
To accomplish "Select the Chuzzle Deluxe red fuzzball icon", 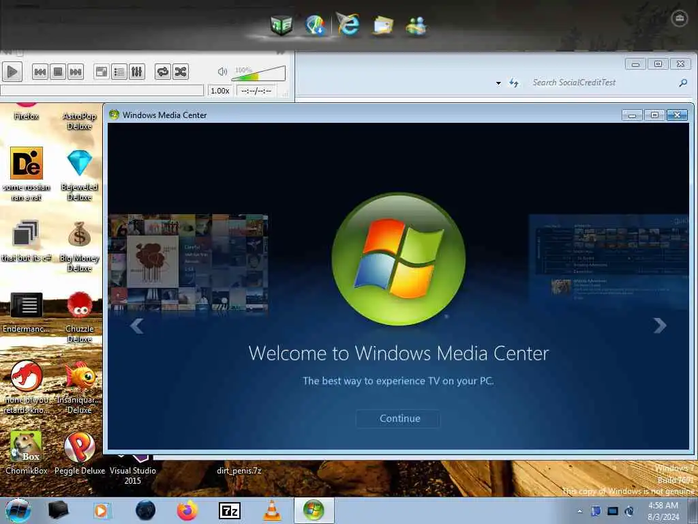I will (x=80, y=305).
